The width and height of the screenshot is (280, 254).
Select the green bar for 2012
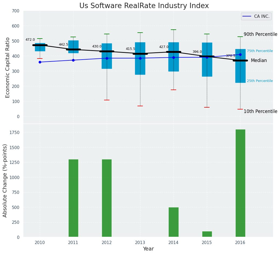point(107,198)
